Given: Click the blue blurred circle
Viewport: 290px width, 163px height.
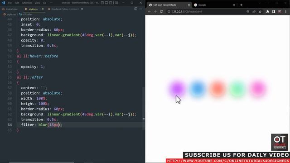Looking at the screenshot, I should 198,89.
